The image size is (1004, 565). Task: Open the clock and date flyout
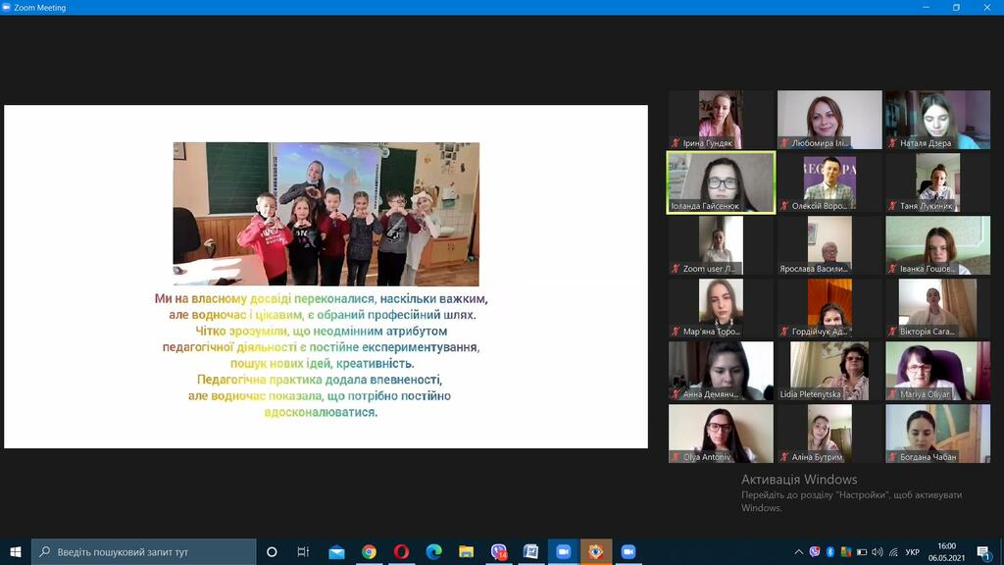click(x=945, y=551)
